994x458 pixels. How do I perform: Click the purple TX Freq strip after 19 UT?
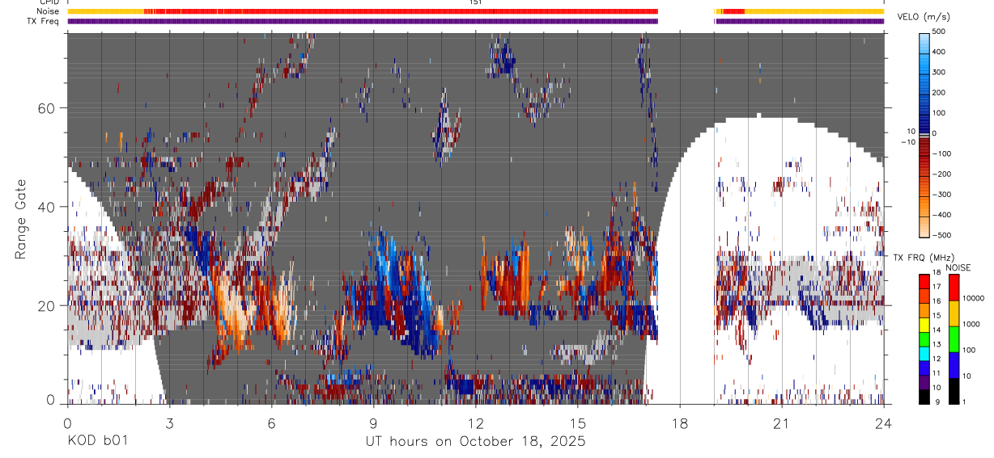coord(800,21)
